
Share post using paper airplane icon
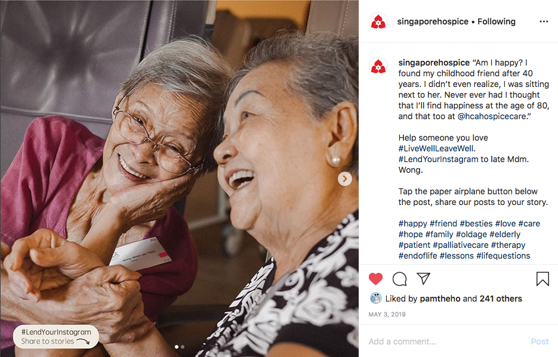424,278
